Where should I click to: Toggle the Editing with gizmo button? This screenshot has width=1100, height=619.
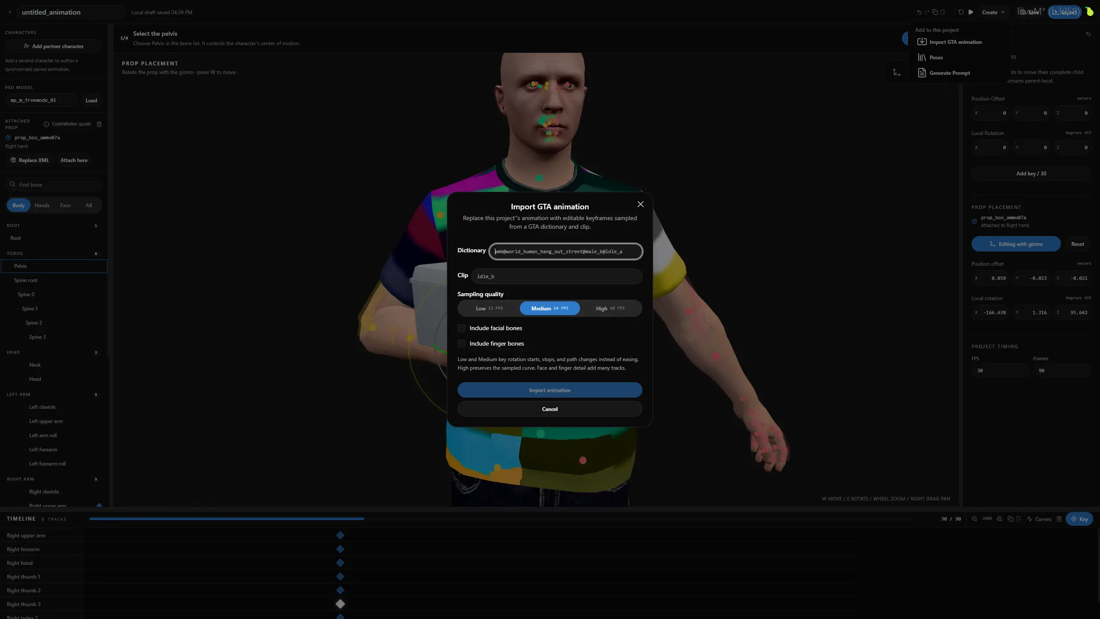(x=1016, y=244)
